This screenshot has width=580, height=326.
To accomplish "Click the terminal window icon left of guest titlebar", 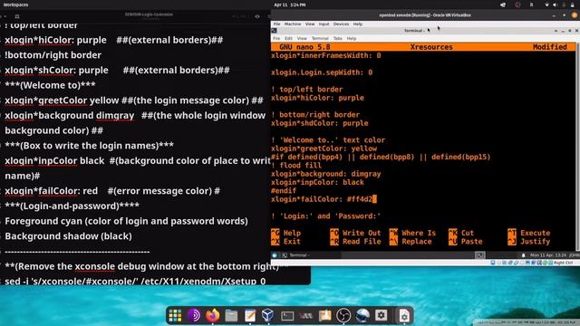I will [274, 31].
